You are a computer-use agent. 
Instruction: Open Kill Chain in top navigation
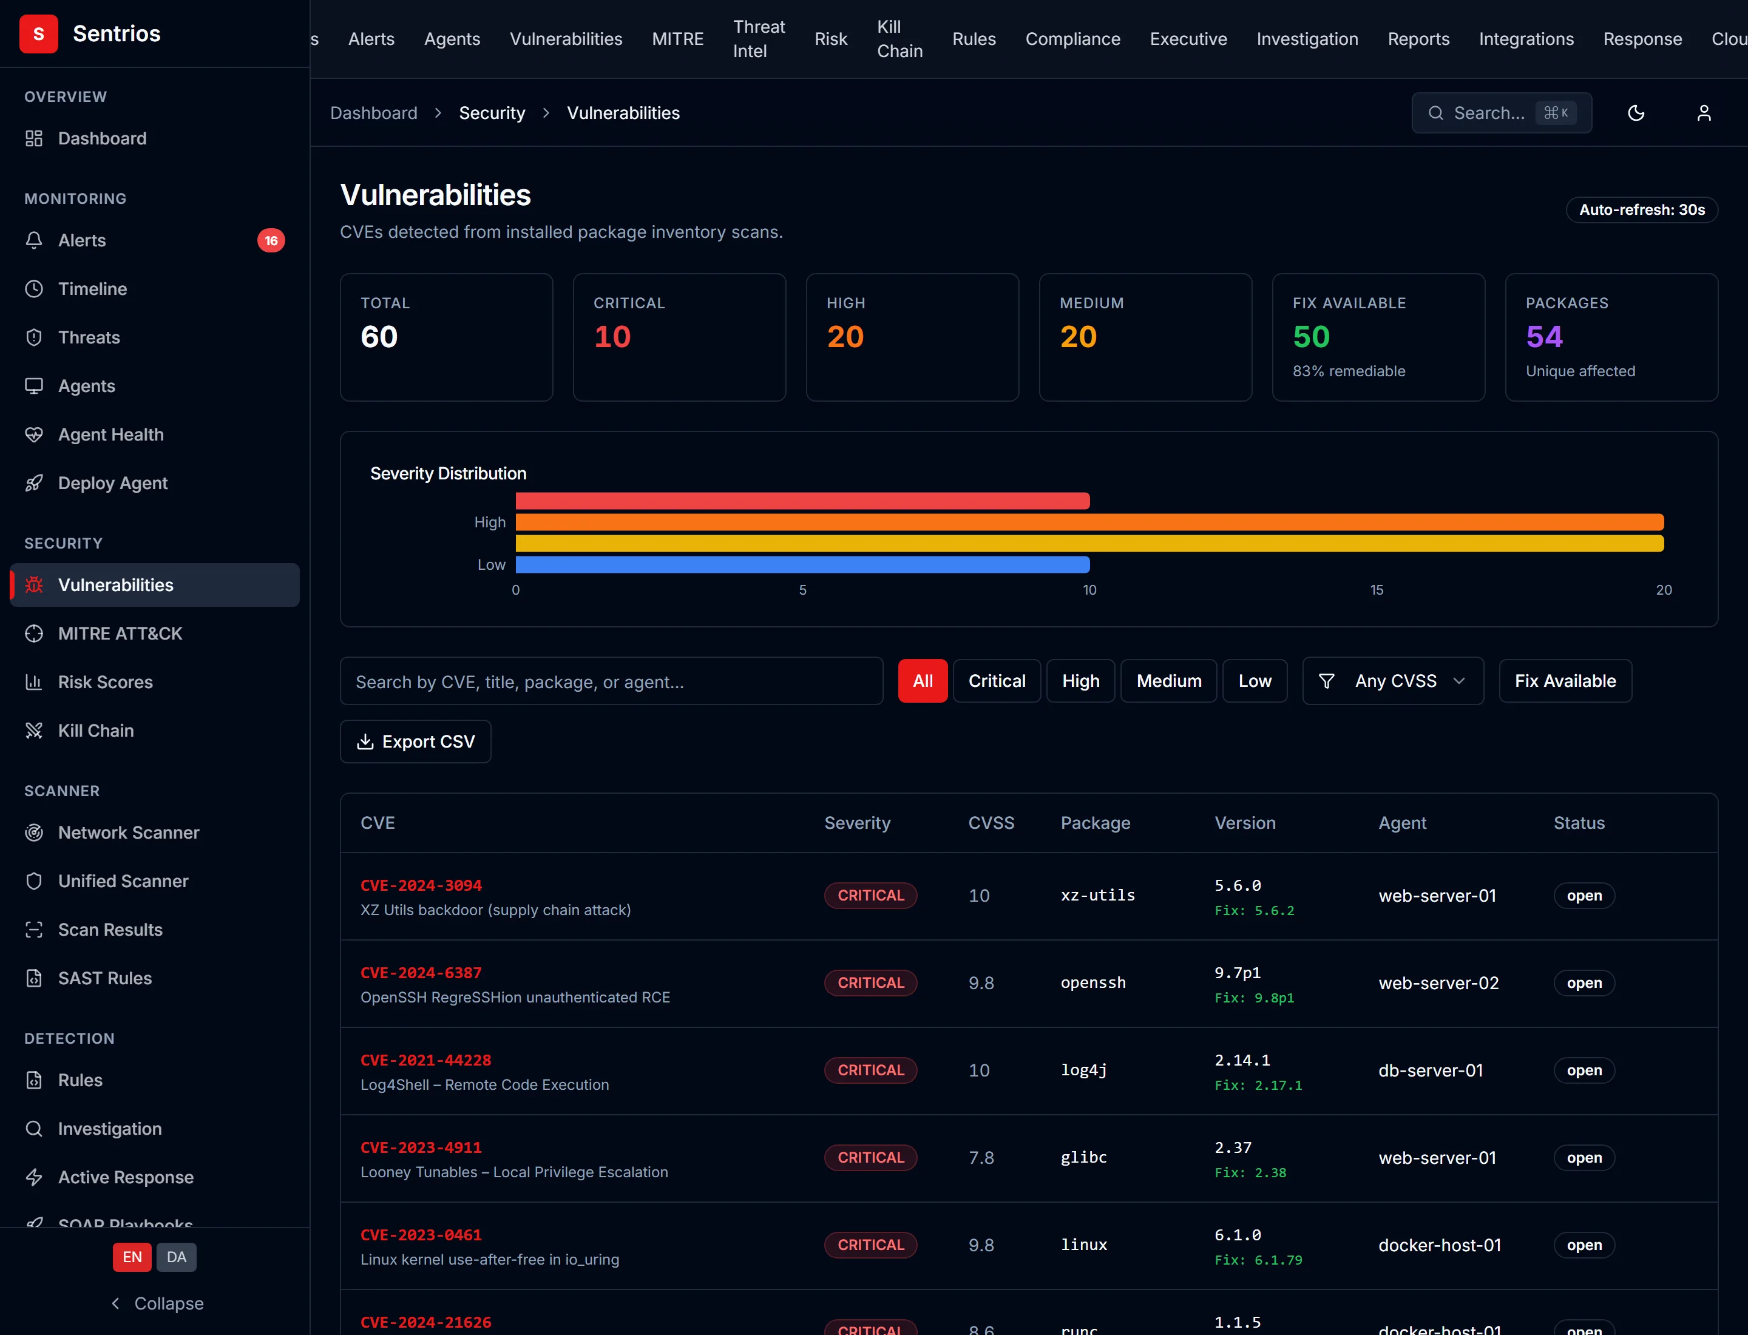click(900, 39)
